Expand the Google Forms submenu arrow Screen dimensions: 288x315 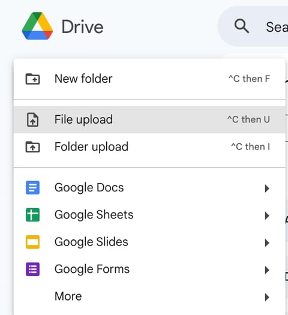[267, 270]
